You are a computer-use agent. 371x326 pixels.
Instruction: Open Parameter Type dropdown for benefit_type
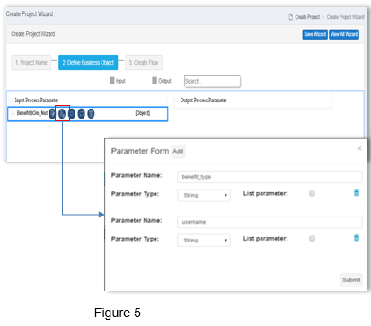point(204,195)
